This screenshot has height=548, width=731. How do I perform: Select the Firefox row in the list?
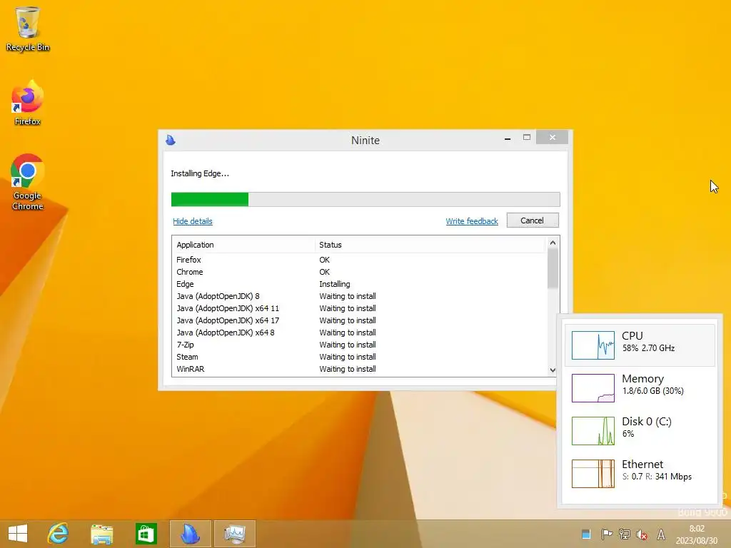pos(359,260)
